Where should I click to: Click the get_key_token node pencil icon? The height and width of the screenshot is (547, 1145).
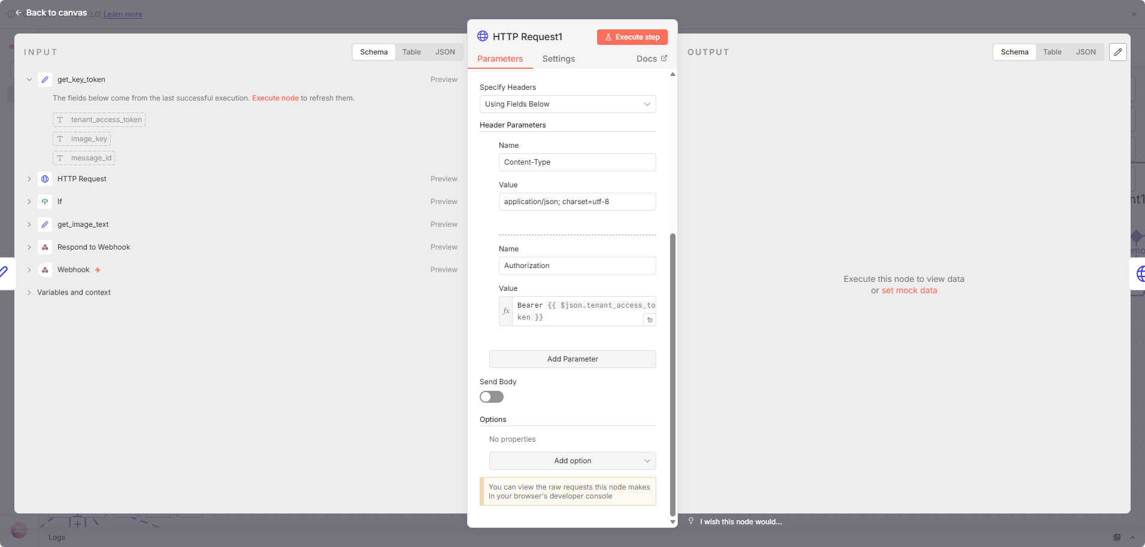point(45,80)
